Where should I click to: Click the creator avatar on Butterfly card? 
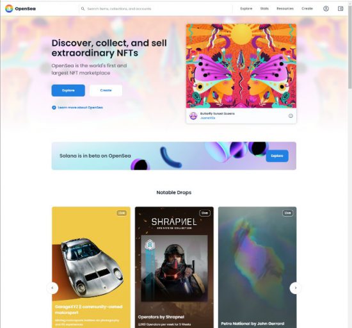[193, 116]
